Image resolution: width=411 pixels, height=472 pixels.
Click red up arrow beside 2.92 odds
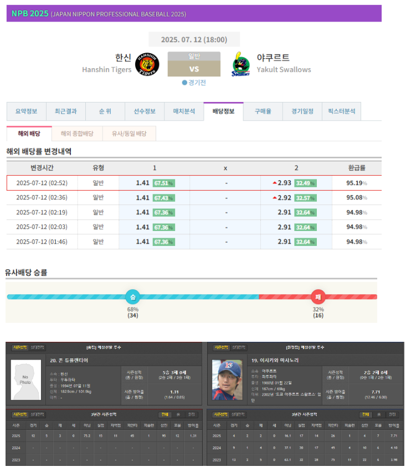[x=274, y=198]
